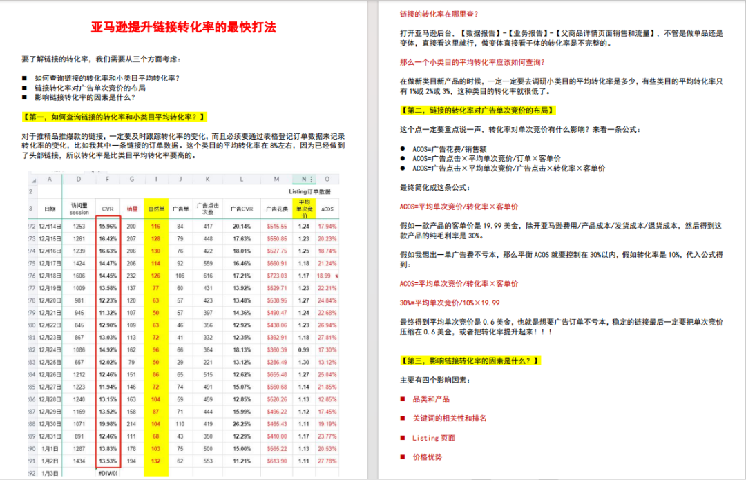Screen dimensions: 746x480
Task: Click the ad spend cell $723.03
Action: pos(277,276)
